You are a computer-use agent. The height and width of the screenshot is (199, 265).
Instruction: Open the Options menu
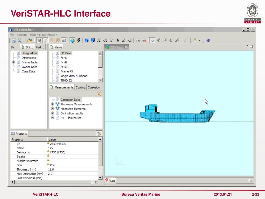[22, 35]
